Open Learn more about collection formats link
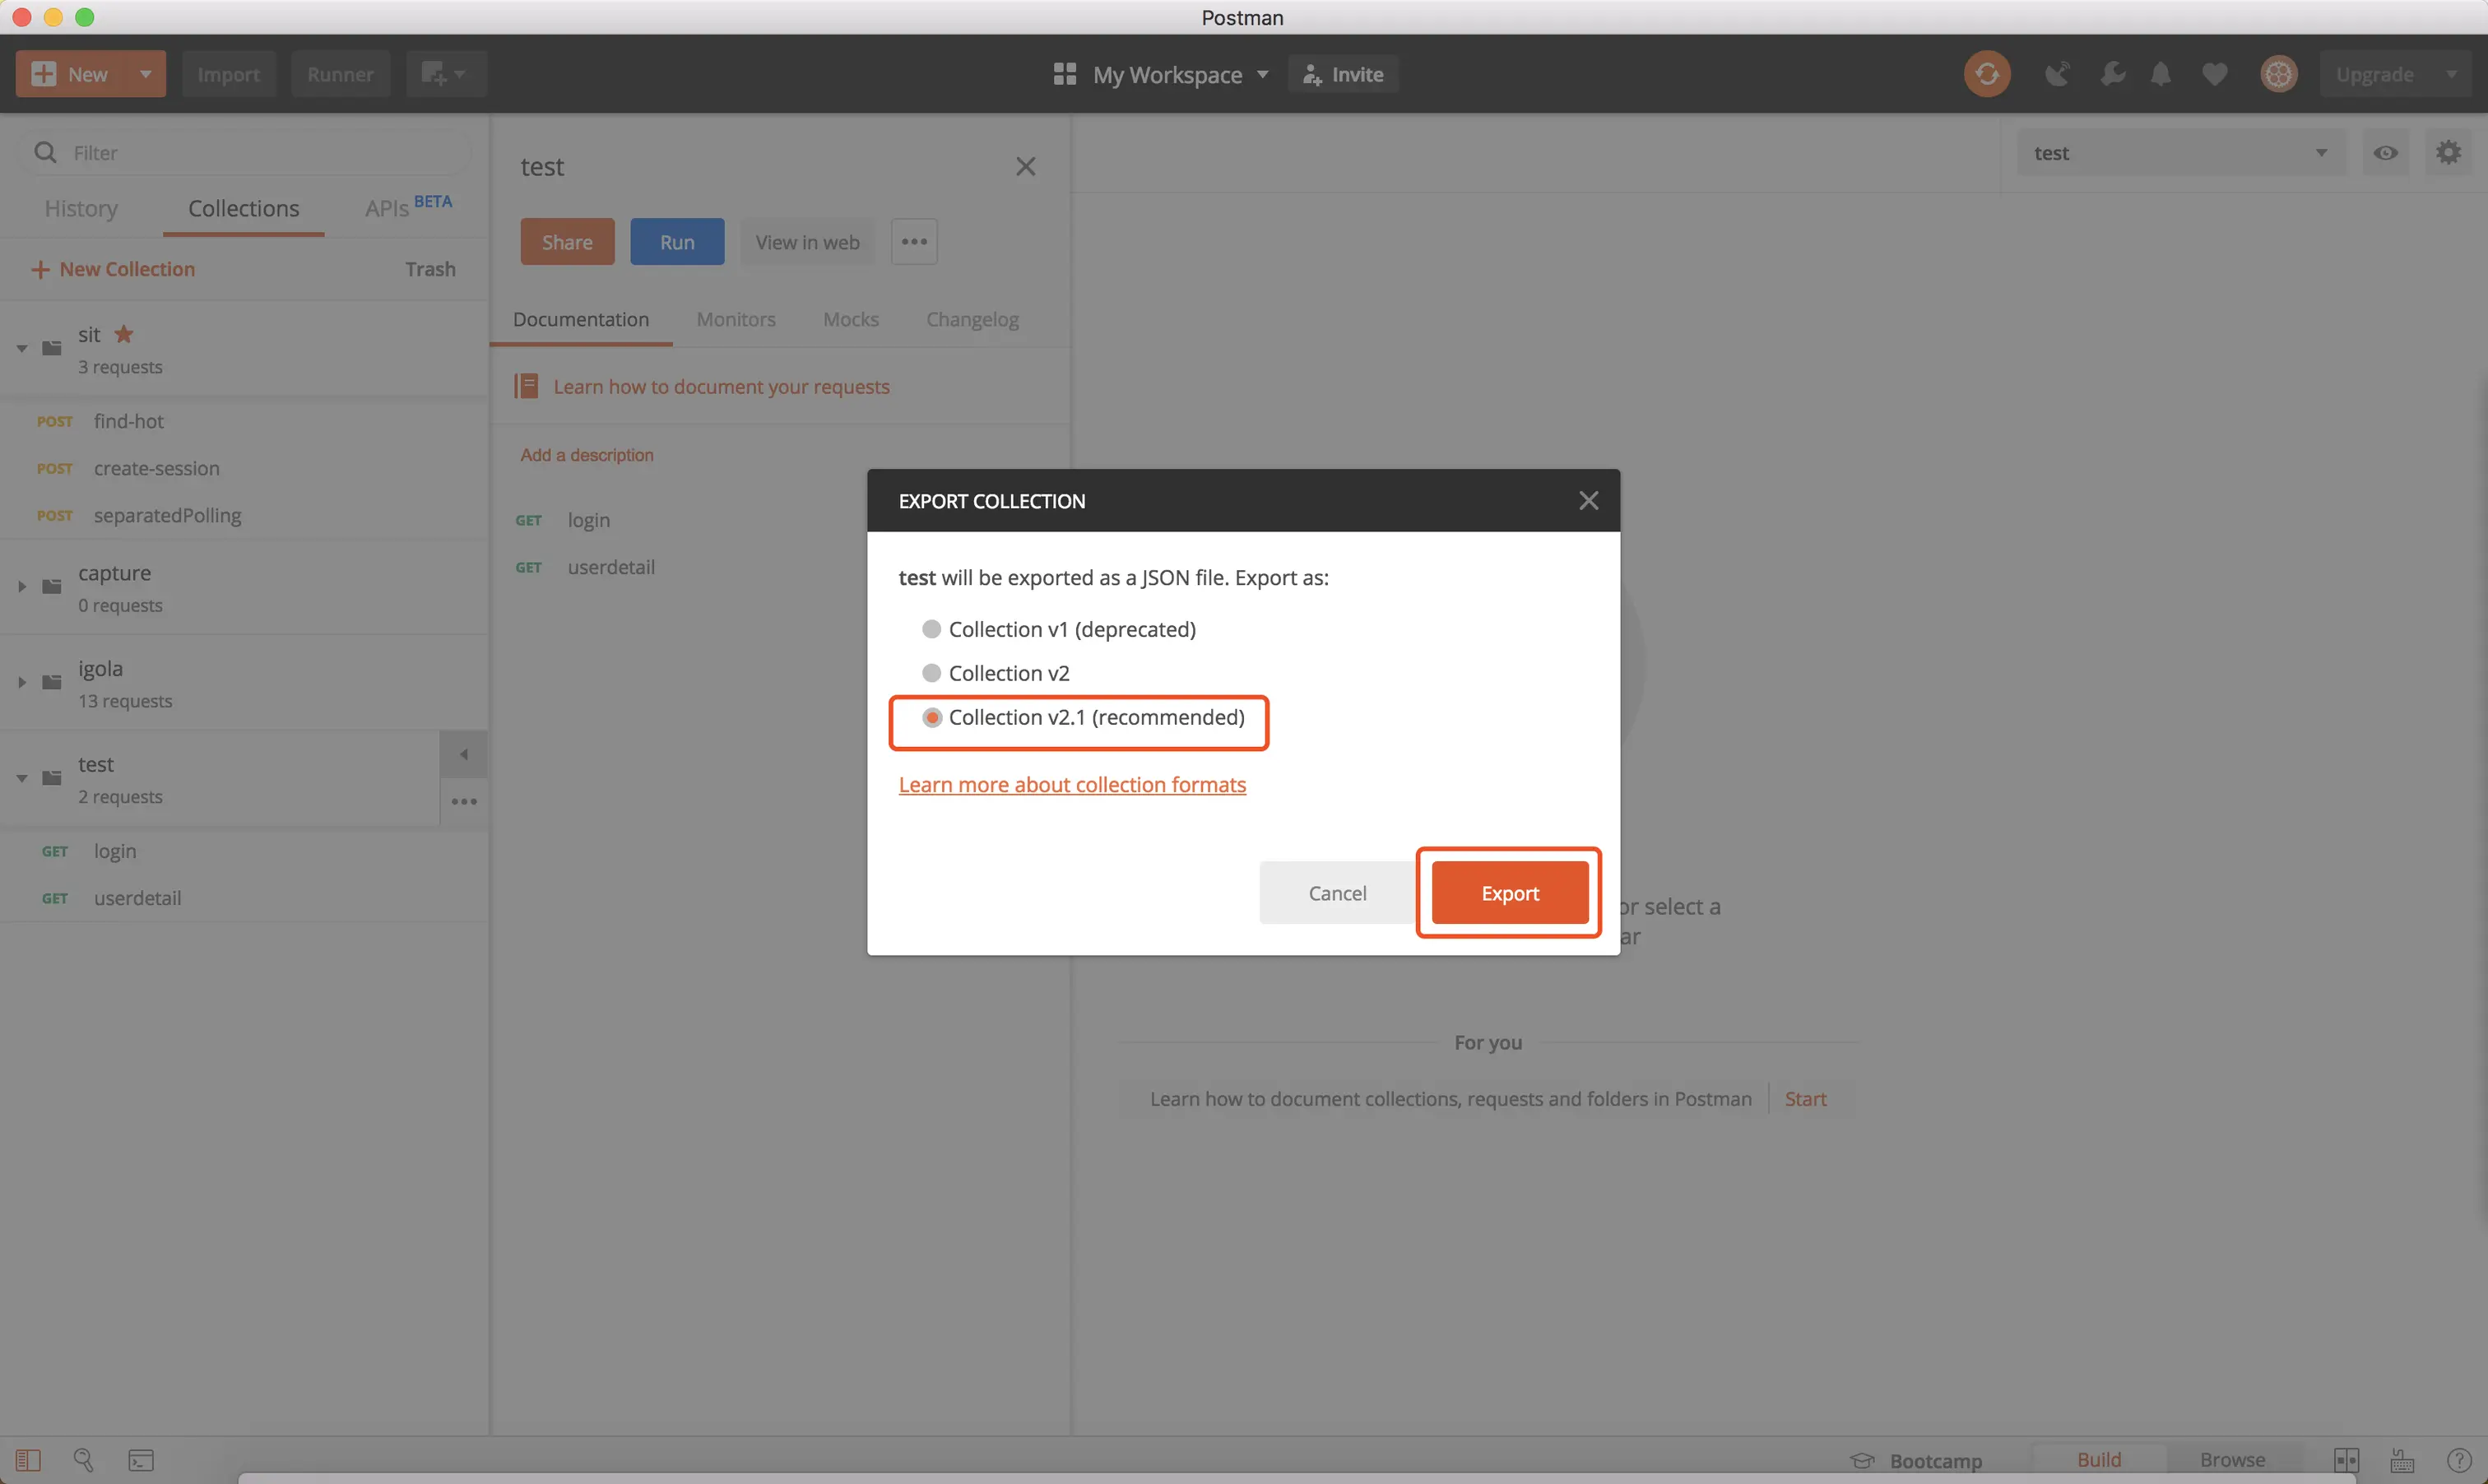2488x1484 pixels. [x=1072, y=785]
